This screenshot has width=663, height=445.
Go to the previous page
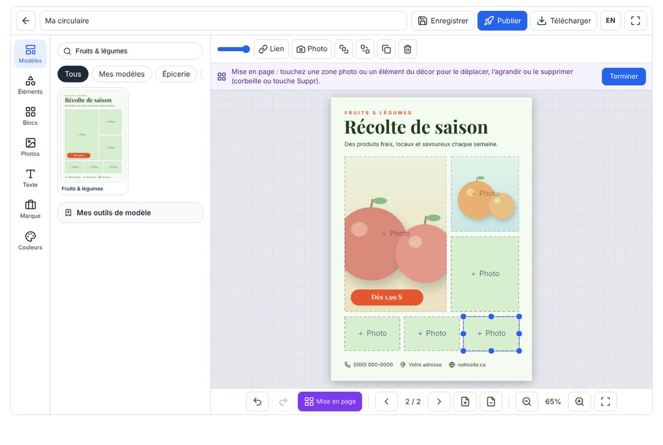pyautogui.click(x=386, y=402)
